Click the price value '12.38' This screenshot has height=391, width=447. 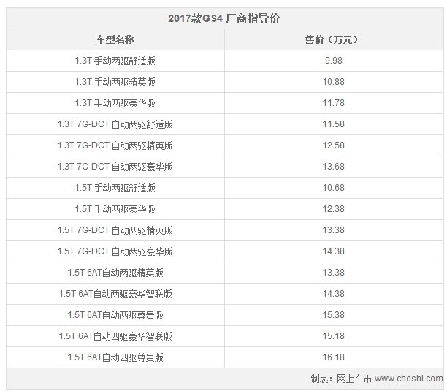click(334, 209)
